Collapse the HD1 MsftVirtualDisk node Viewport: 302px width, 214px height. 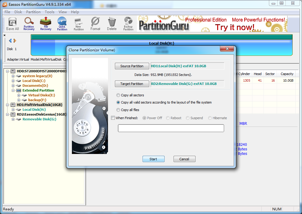point(7,105)
